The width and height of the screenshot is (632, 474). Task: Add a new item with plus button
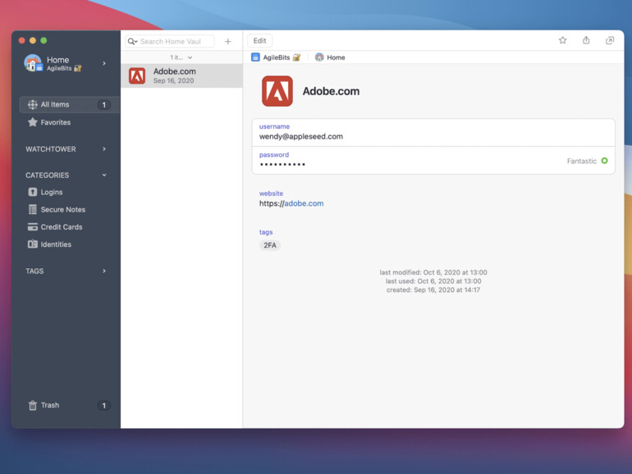(227, 42)
